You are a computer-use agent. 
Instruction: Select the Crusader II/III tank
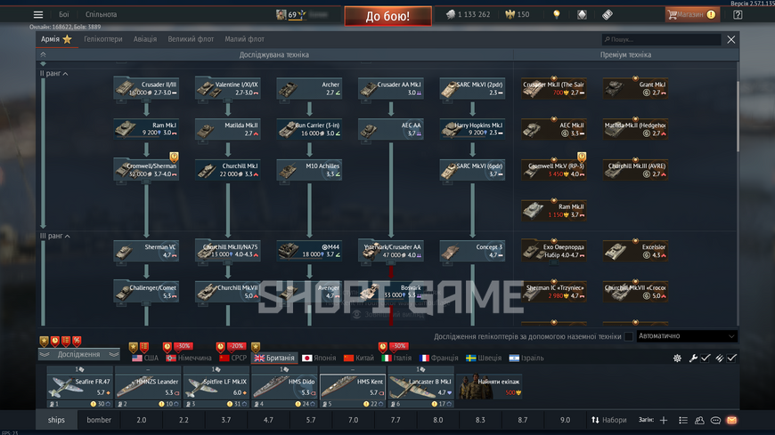(x=146, y=88)
